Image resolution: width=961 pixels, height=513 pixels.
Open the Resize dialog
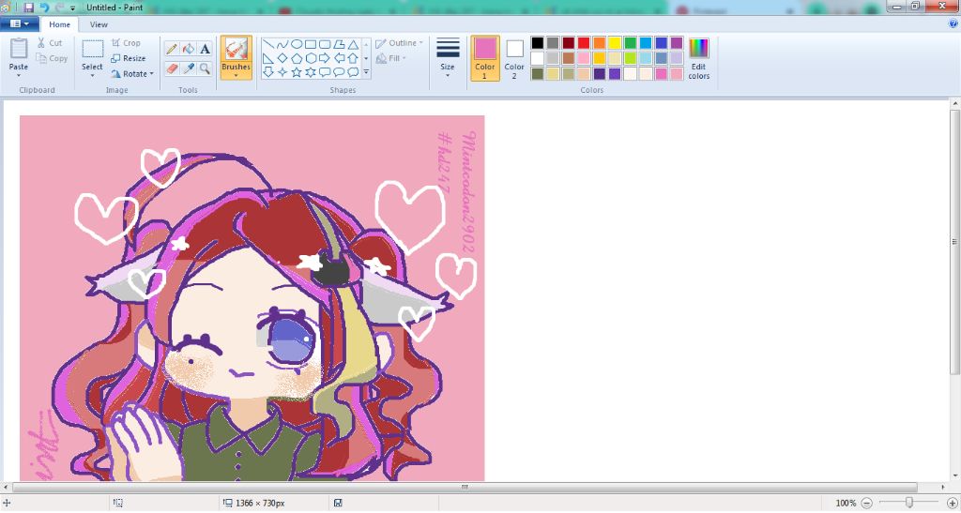pos(128,58)
